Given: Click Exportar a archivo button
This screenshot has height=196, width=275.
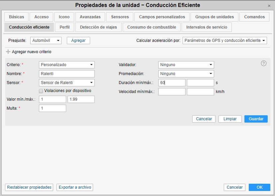Looking at the screenshot, I should (75, 187).
